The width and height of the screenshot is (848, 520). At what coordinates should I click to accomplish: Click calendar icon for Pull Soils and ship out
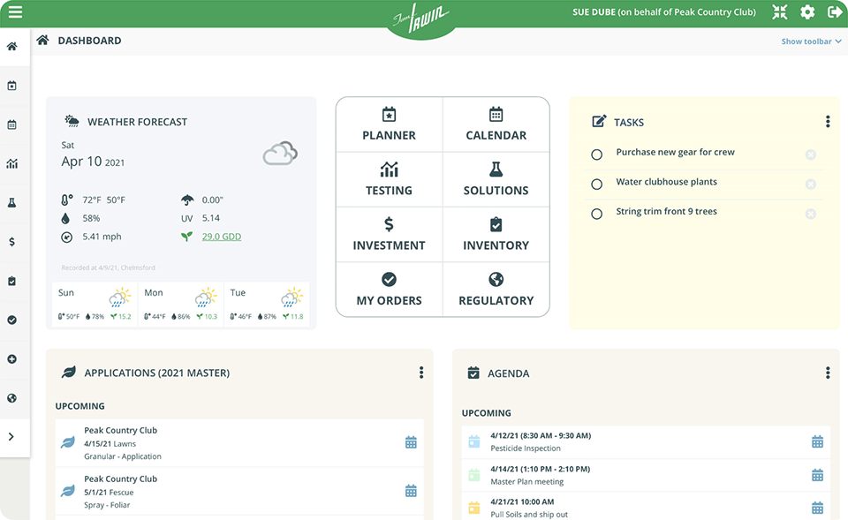pyautogui.click(x=817, y=508)
